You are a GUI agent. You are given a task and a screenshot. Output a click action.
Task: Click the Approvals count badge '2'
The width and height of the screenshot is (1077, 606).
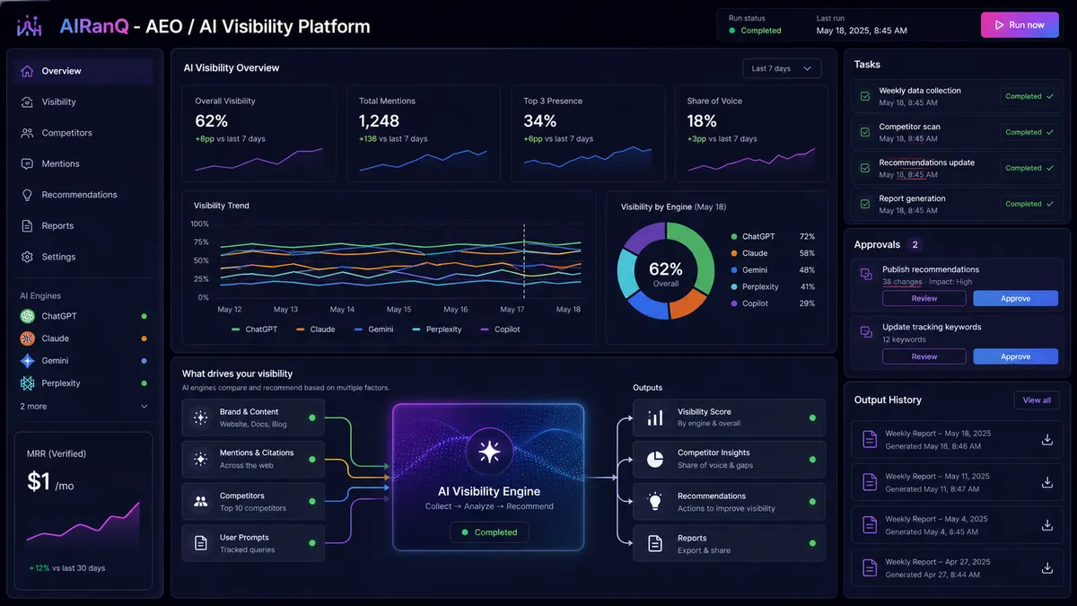click(x=915, y=244)
